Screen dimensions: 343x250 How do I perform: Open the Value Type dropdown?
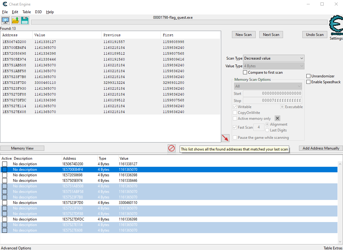(274, 66)
